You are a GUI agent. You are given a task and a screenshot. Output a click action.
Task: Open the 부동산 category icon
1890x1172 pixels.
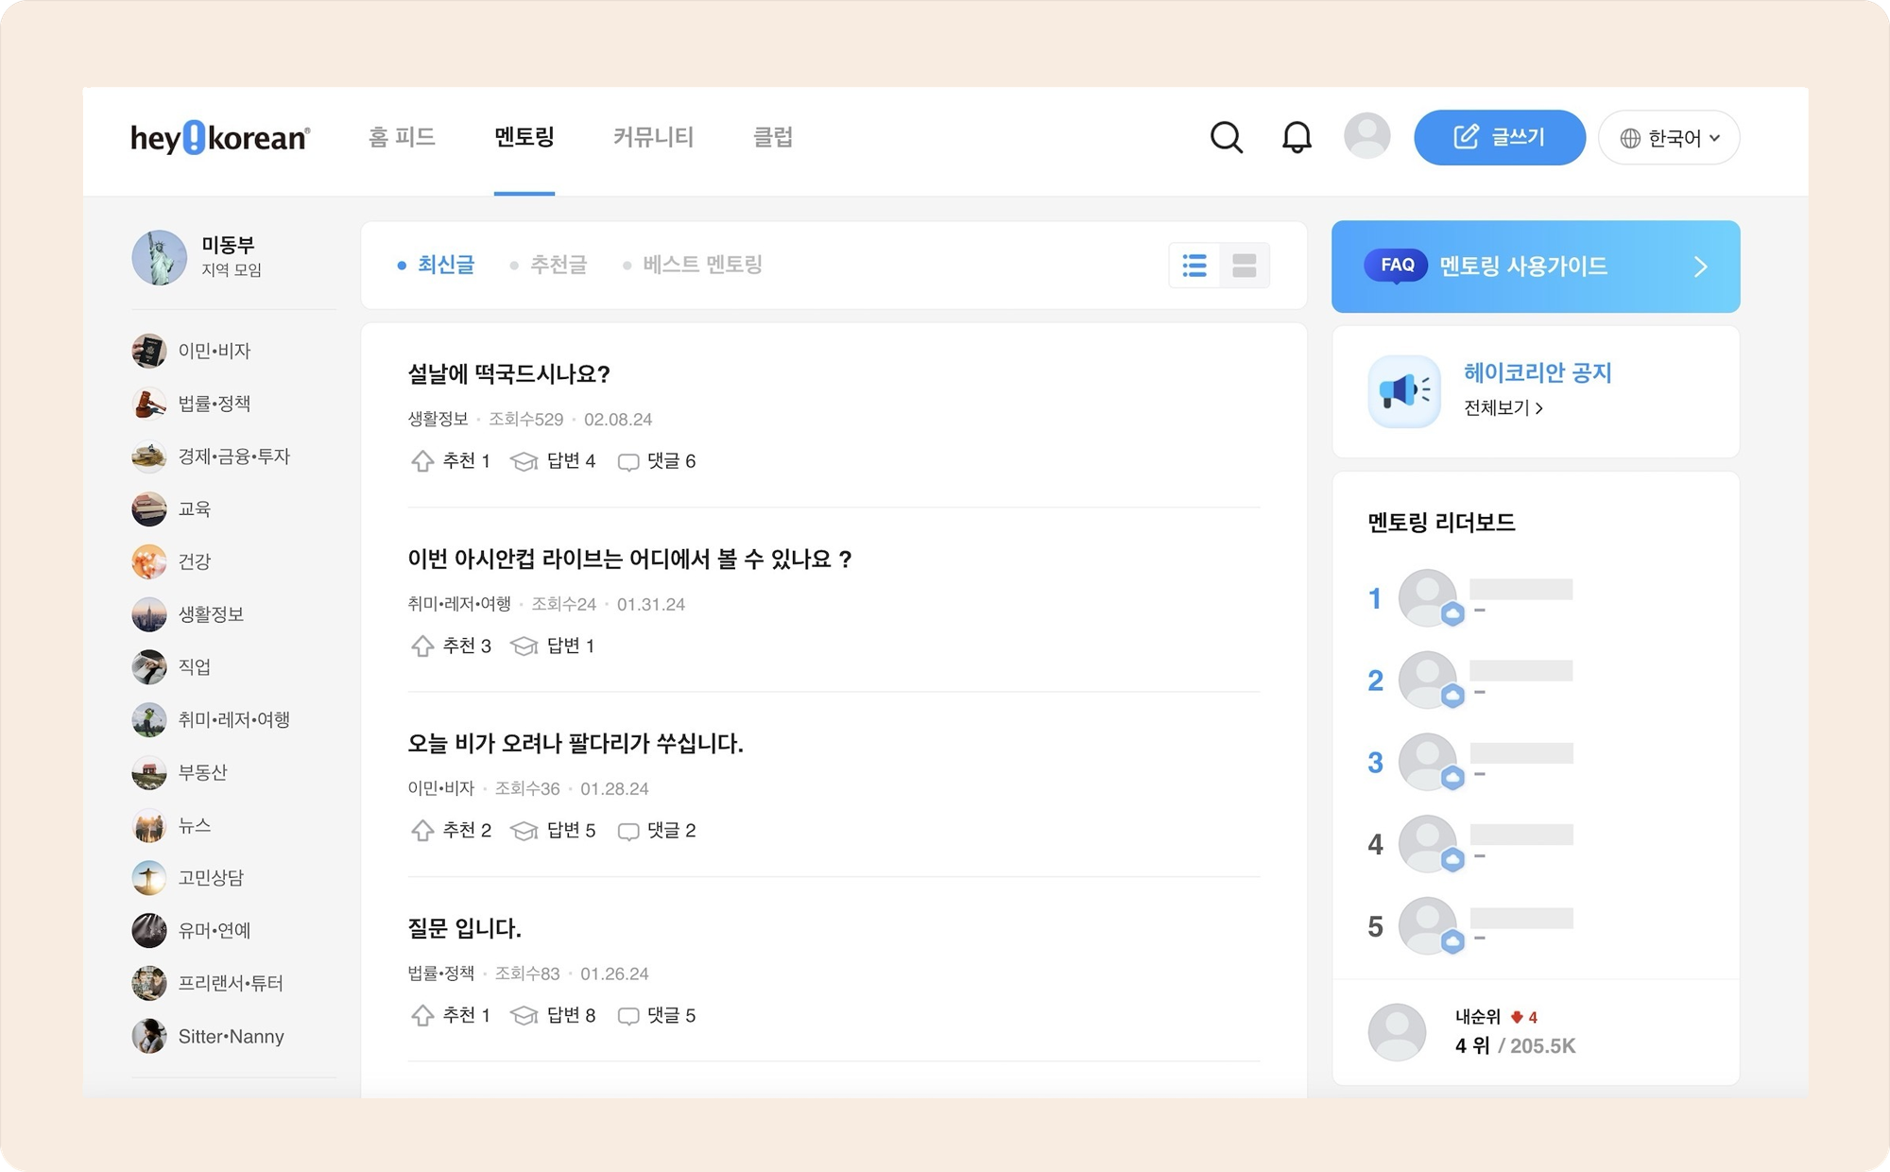click(x=149, y=772)
